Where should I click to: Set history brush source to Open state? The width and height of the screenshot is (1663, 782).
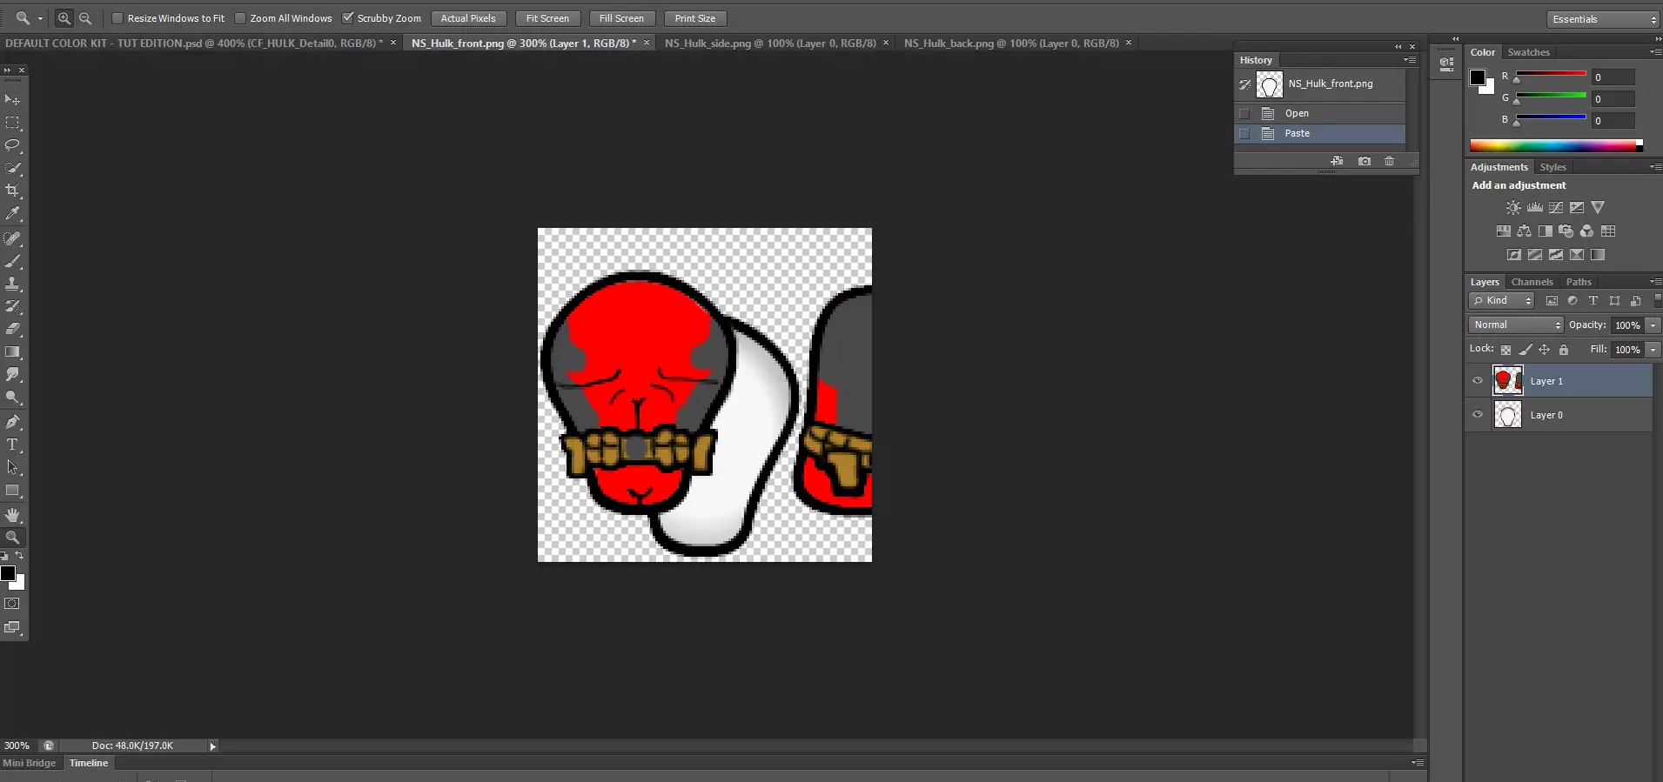pos(1244,113)
